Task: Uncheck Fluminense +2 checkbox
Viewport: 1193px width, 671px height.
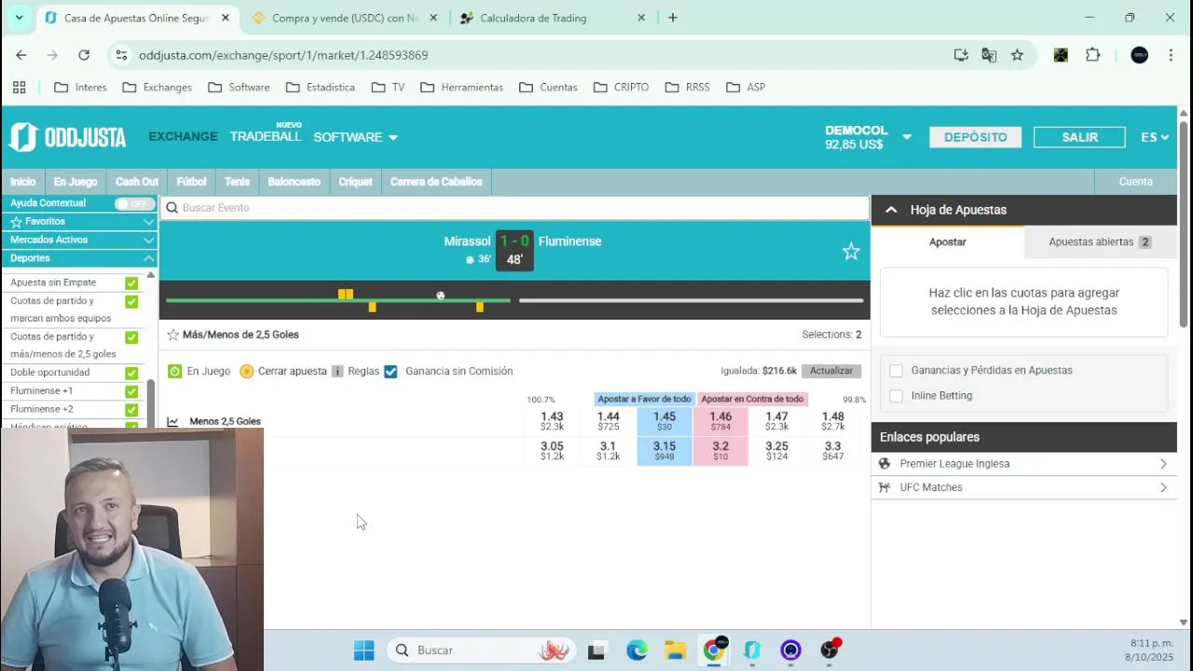Action: [131, 410]
